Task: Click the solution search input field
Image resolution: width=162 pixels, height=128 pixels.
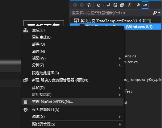Action: click(112, 13)
